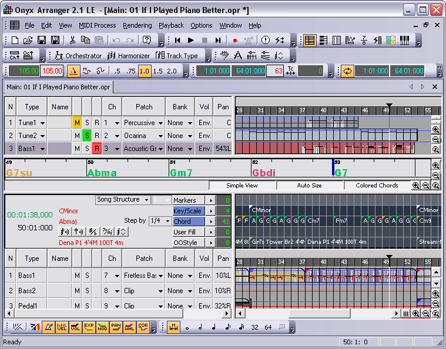The image size is (446, 349).
Task: Mute the Bass2 track in lower list
Action: [77, 291]
